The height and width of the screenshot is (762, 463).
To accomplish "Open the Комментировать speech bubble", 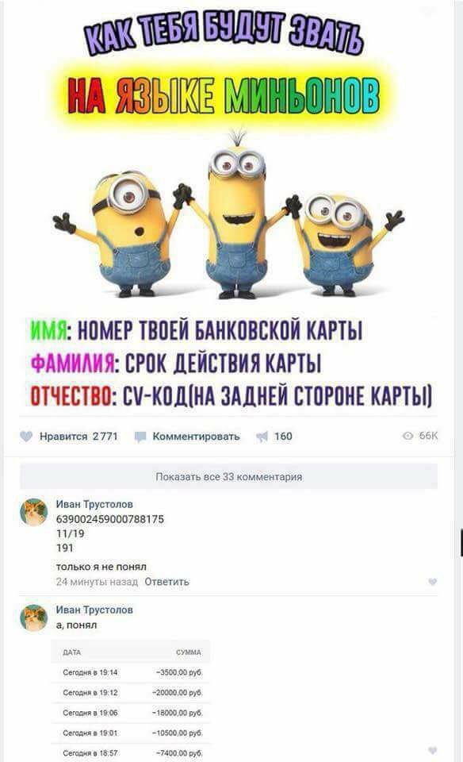I will tap(140, 437).
